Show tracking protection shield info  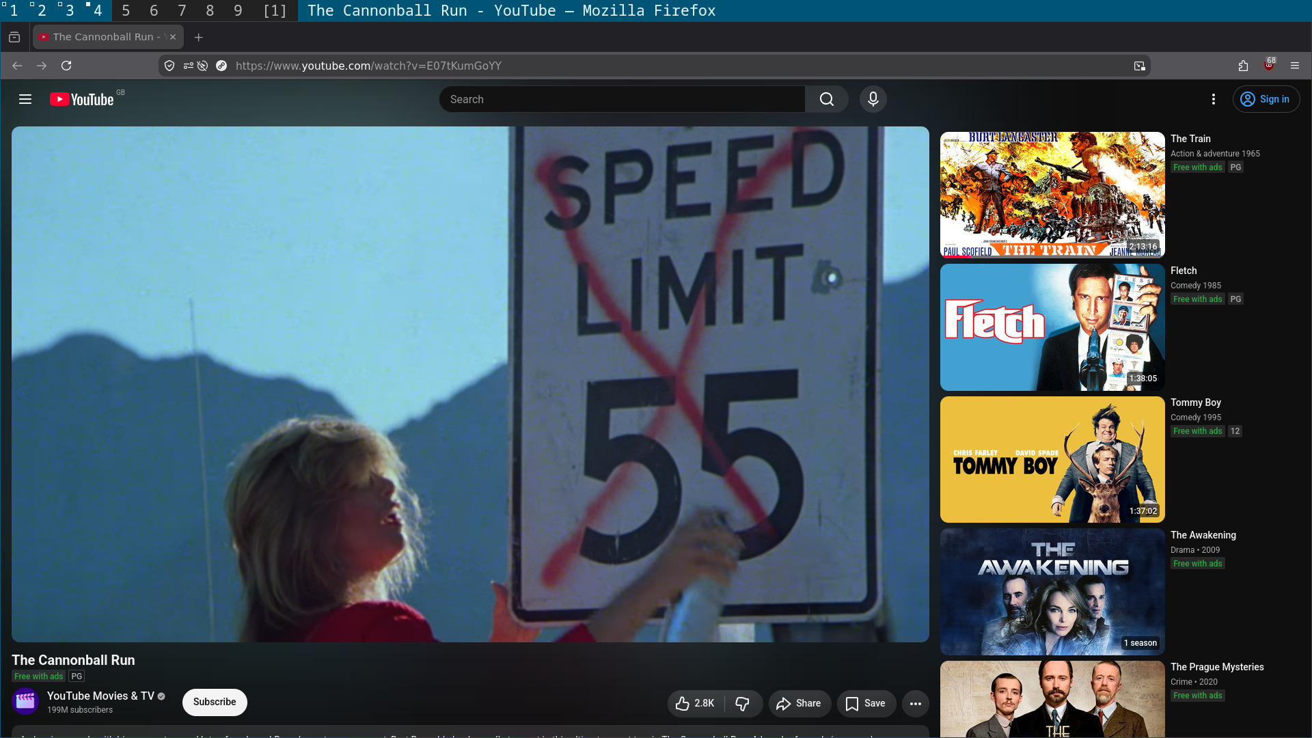point(169,66)
